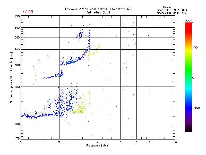
Task: Click the rainbow phase colorbar
Action: [x=188, y=77]
